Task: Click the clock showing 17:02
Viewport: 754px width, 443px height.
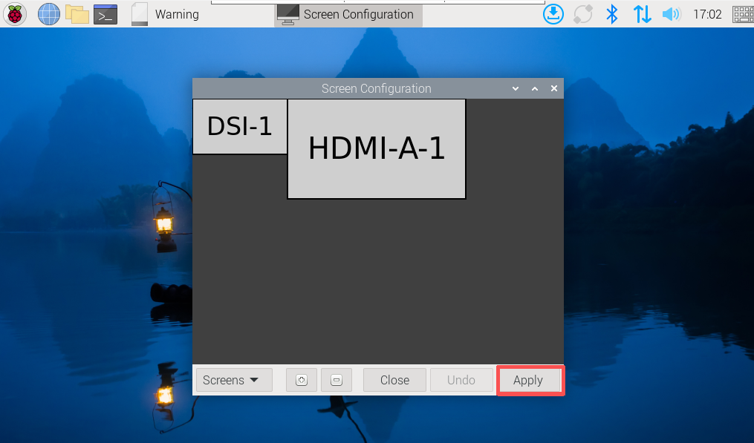Action: point(706,14)
